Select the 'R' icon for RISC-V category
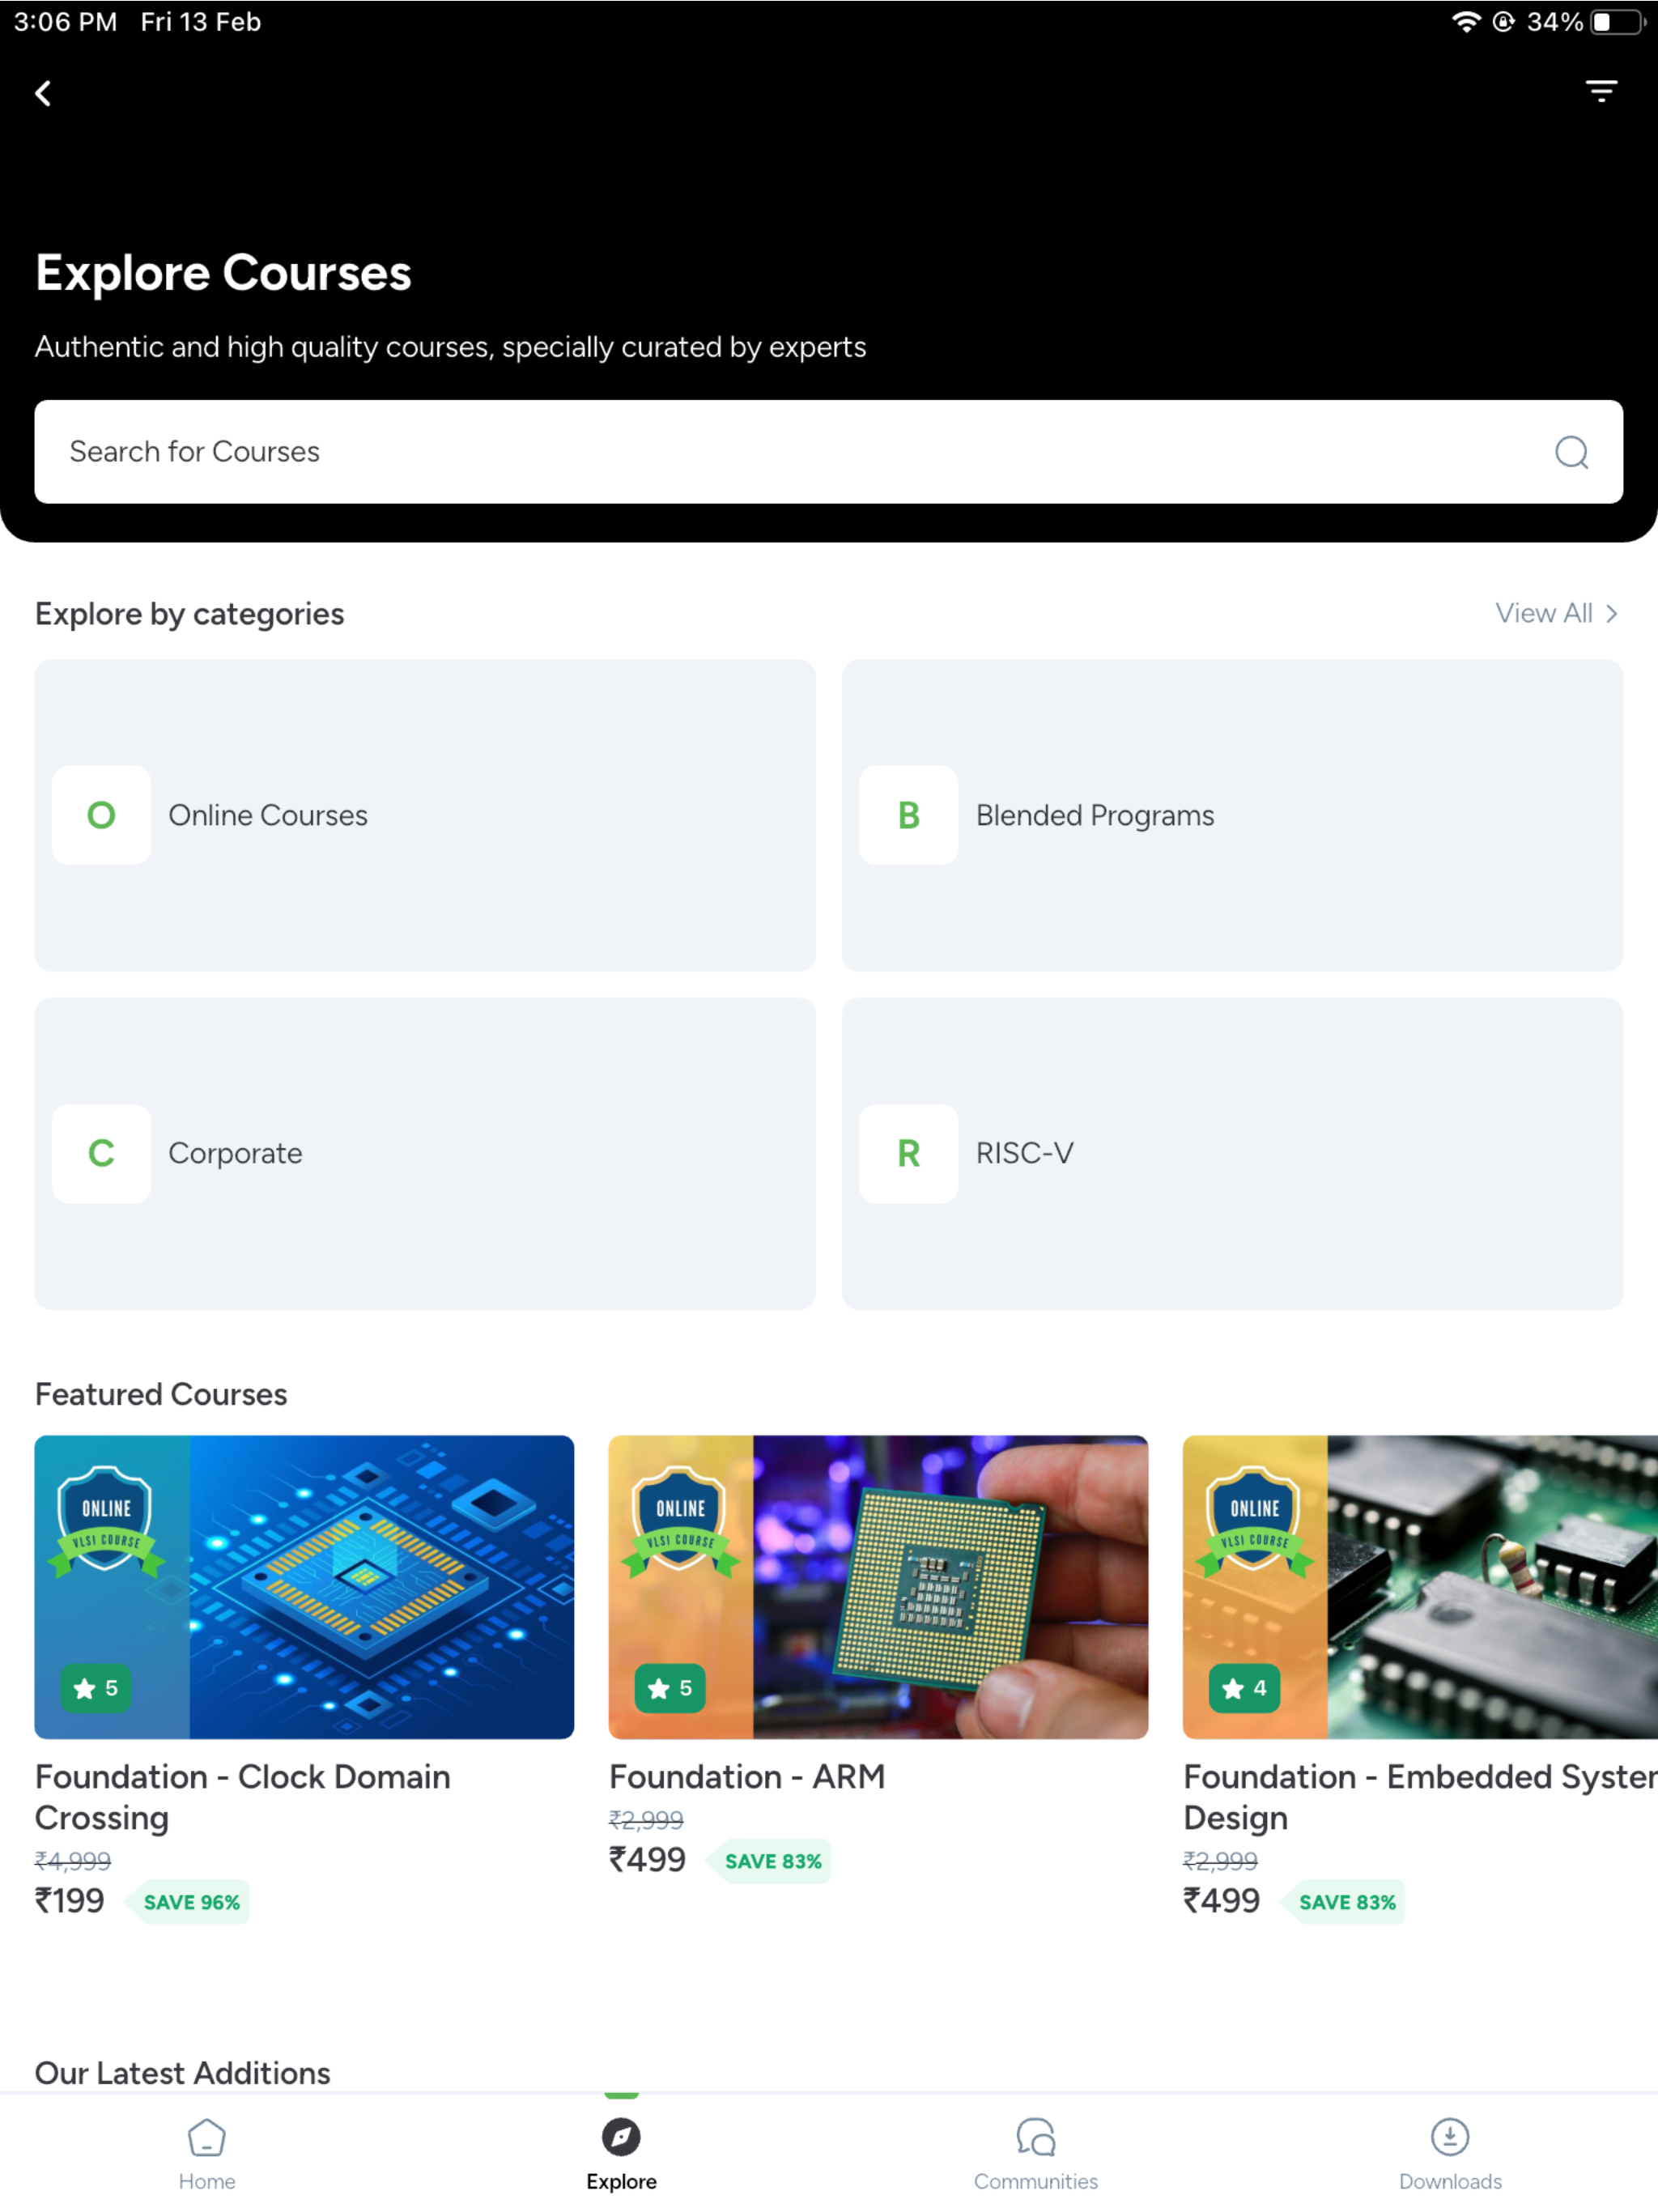This screenshot has width=1658, height=2212. click(907, 1153)
